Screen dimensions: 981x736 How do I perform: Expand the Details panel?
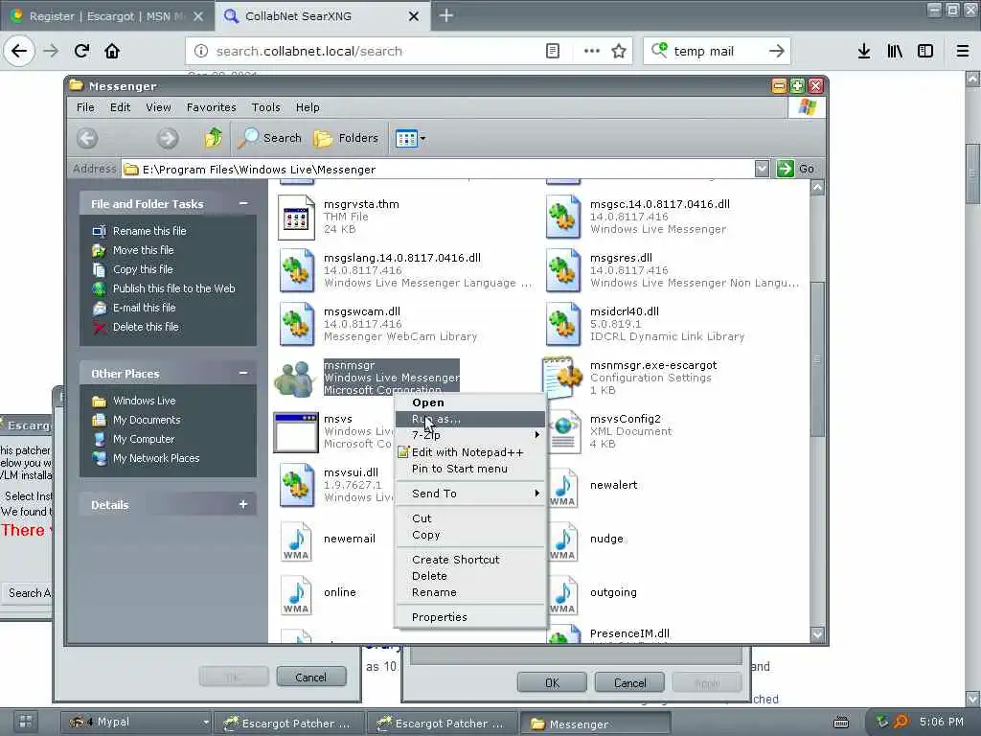point(243,504)
